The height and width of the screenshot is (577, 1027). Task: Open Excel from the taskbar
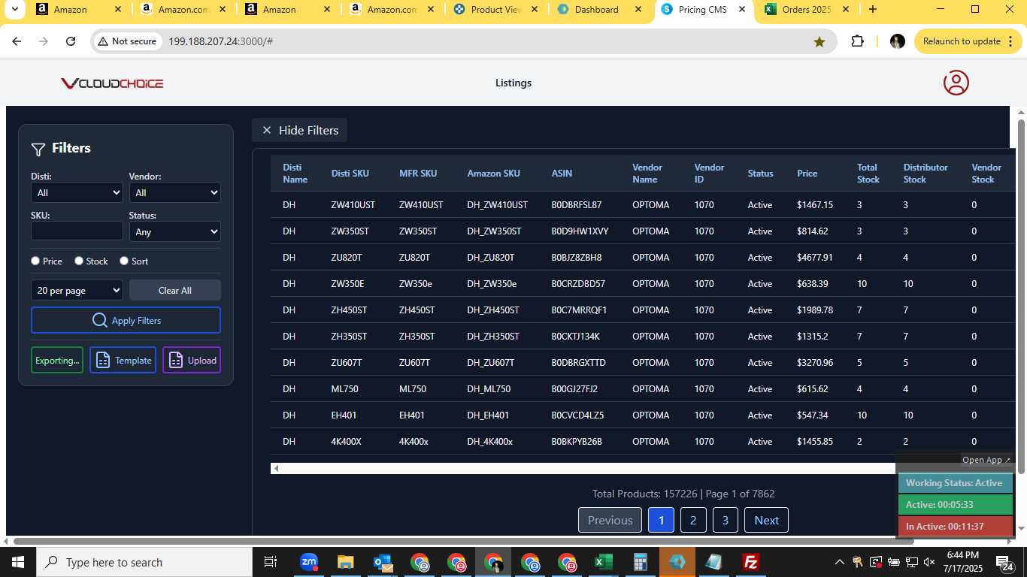[x=603, y=562]
